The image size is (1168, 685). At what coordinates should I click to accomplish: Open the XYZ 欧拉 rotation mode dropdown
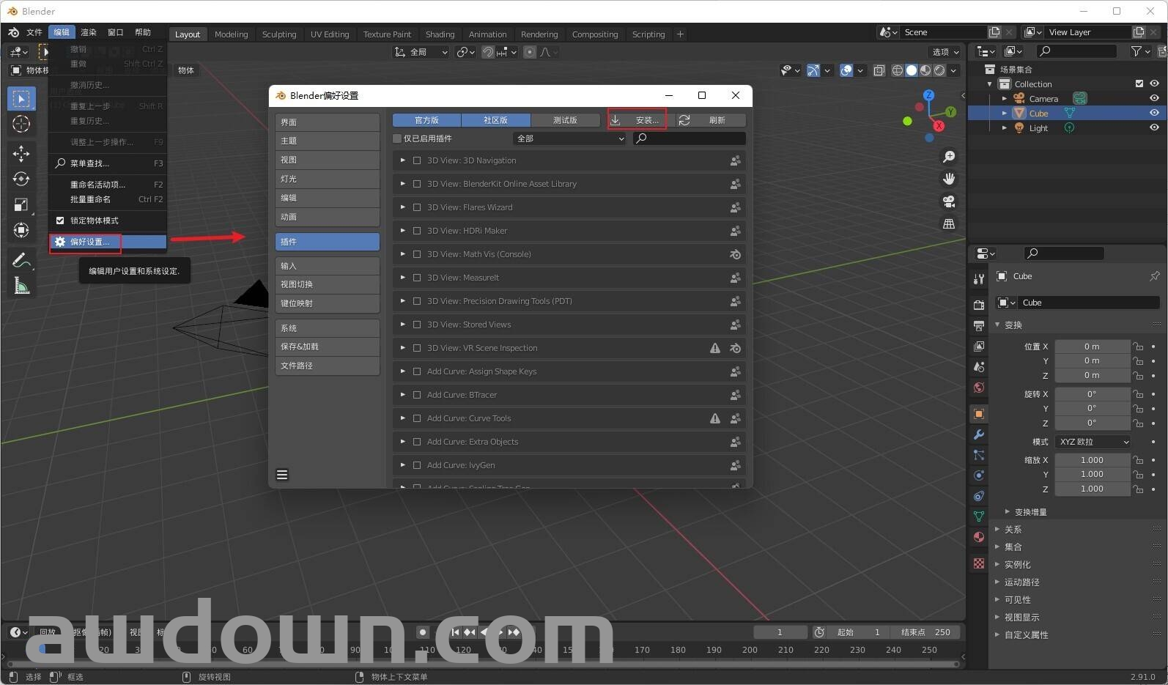click(x=1093, y=442)
